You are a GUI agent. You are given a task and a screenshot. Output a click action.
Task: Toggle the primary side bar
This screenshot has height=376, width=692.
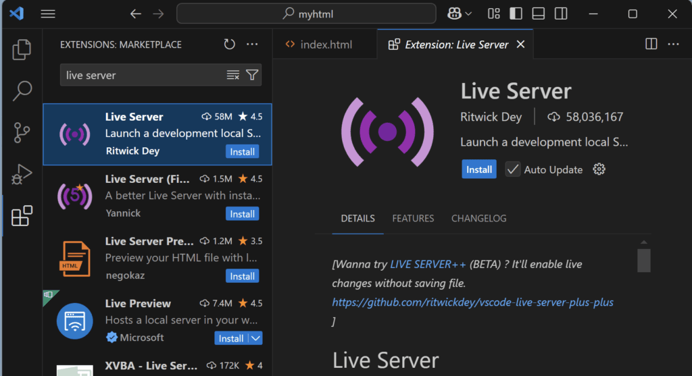pos(516,14)
